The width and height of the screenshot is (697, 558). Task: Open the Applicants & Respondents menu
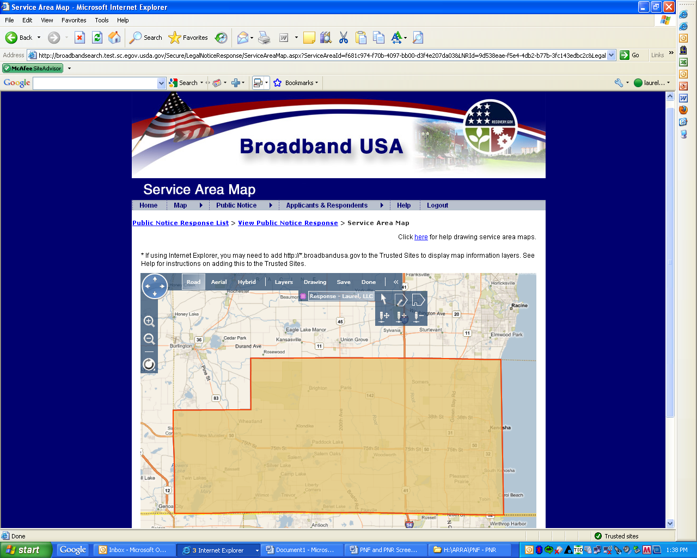click(x=327, y=205)
